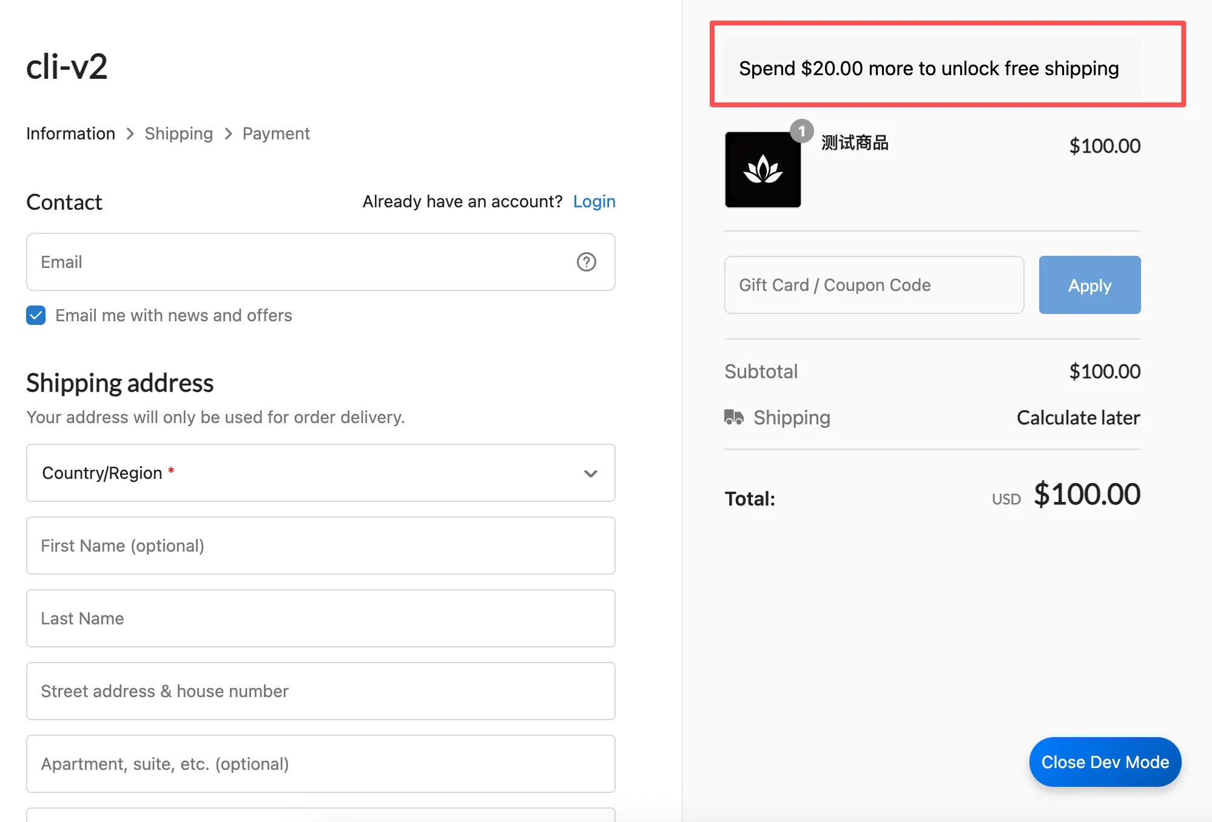Click the chevron after Information breadcrumb
The width and height of the screenshot is (1212, 822).
130,134
